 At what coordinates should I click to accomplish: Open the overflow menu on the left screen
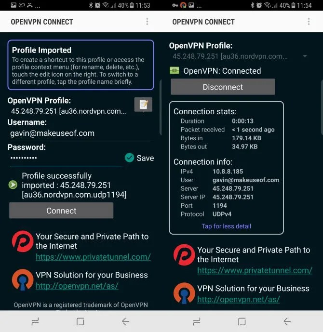tap(147, 22)
